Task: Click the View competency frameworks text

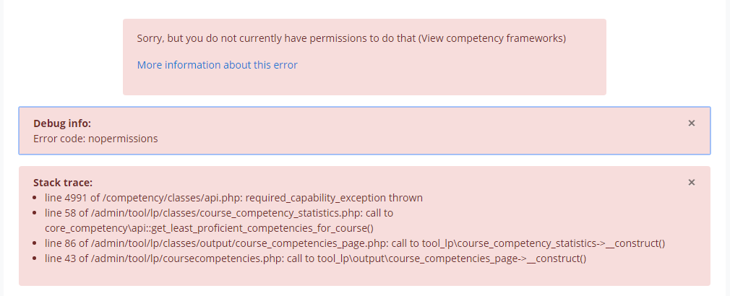Action: tap(492, 38)
